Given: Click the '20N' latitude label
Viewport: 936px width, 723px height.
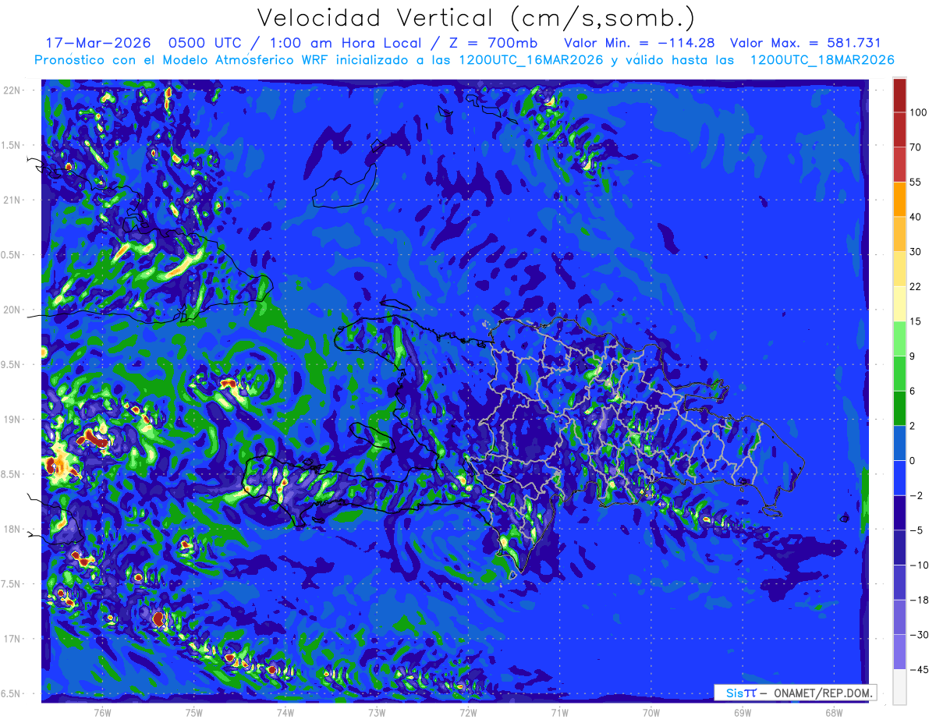Looking at the screenshot, I should (x=13, y=310).
